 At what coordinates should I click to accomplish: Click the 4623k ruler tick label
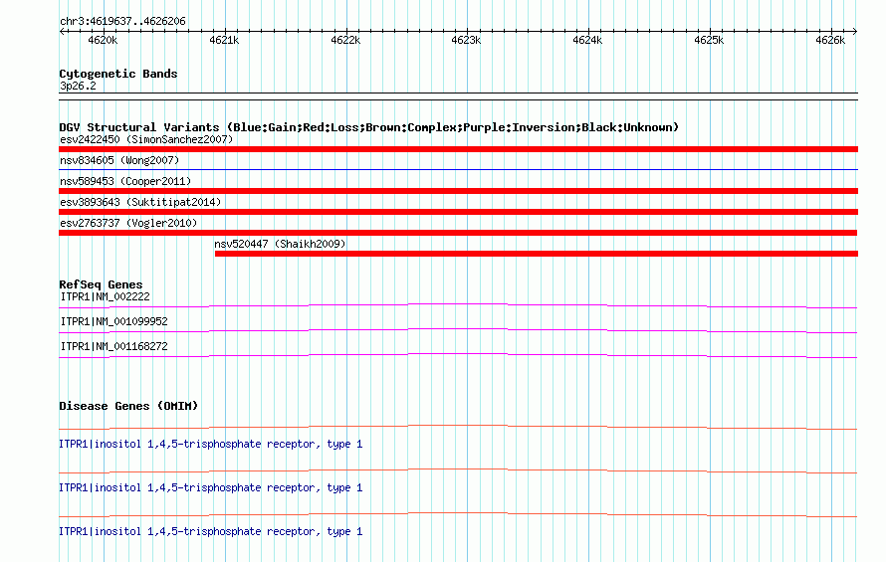coord(466,40)
